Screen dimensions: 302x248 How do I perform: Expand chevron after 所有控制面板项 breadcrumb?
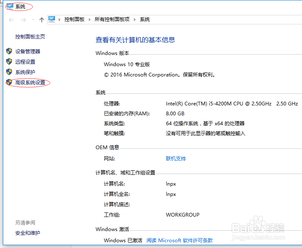pyautogui.click(x=134, y=19)
